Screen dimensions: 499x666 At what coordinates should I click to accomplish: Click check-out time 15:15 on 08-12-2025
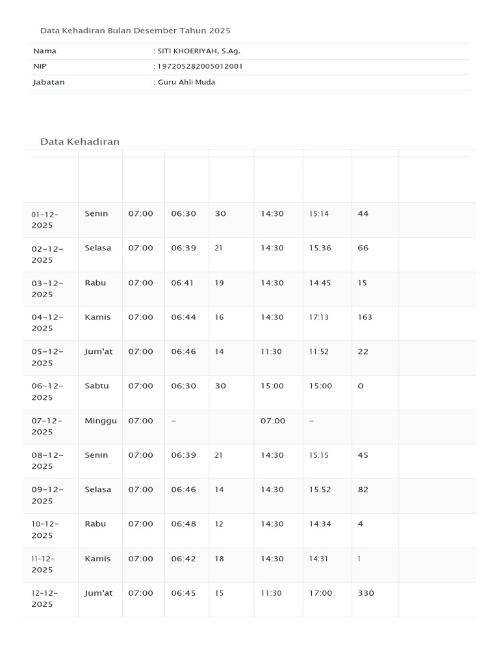[x=318, y=455]
